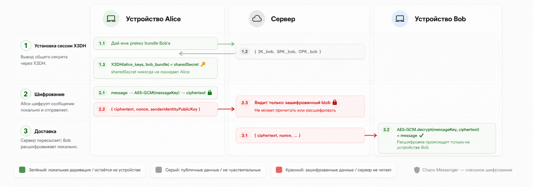Click the laptop icon beside Устройство Bob
533x187 pixels.
point(400,19)
